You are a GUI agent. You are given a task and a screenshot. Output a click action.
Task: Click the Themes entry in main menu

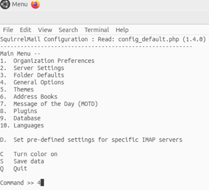point(17,89)
